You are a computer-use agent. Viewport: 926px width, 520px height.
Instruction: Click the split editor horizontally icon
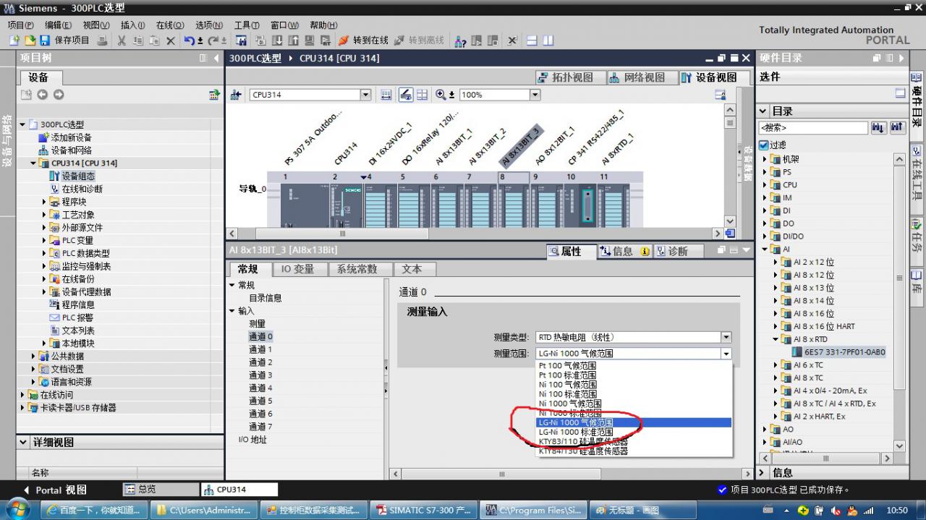pos(532,41)
